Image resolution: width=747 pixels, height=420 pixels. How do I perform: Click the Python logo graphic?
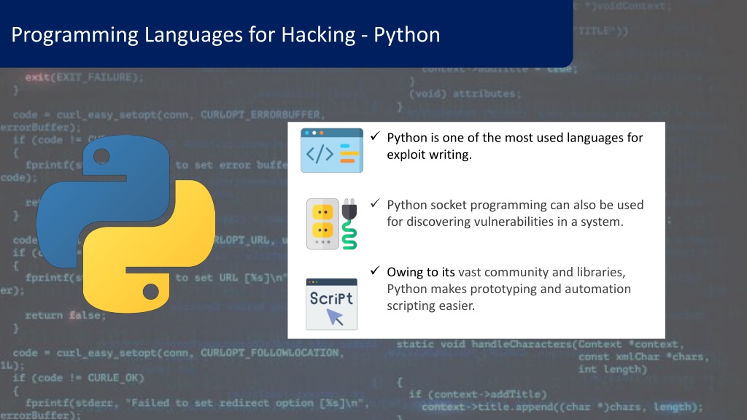point(125,224)
